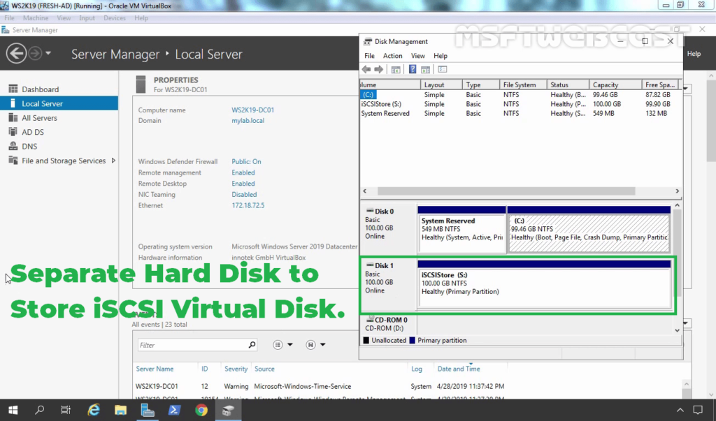The image size is (716, 421).
Task: Select the System Reserved volume row
Action: coord(520,114)
